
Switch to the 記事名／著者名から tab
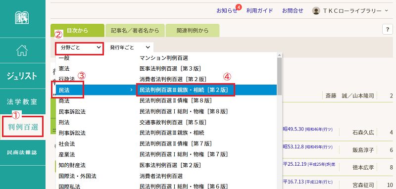[135, 31]
